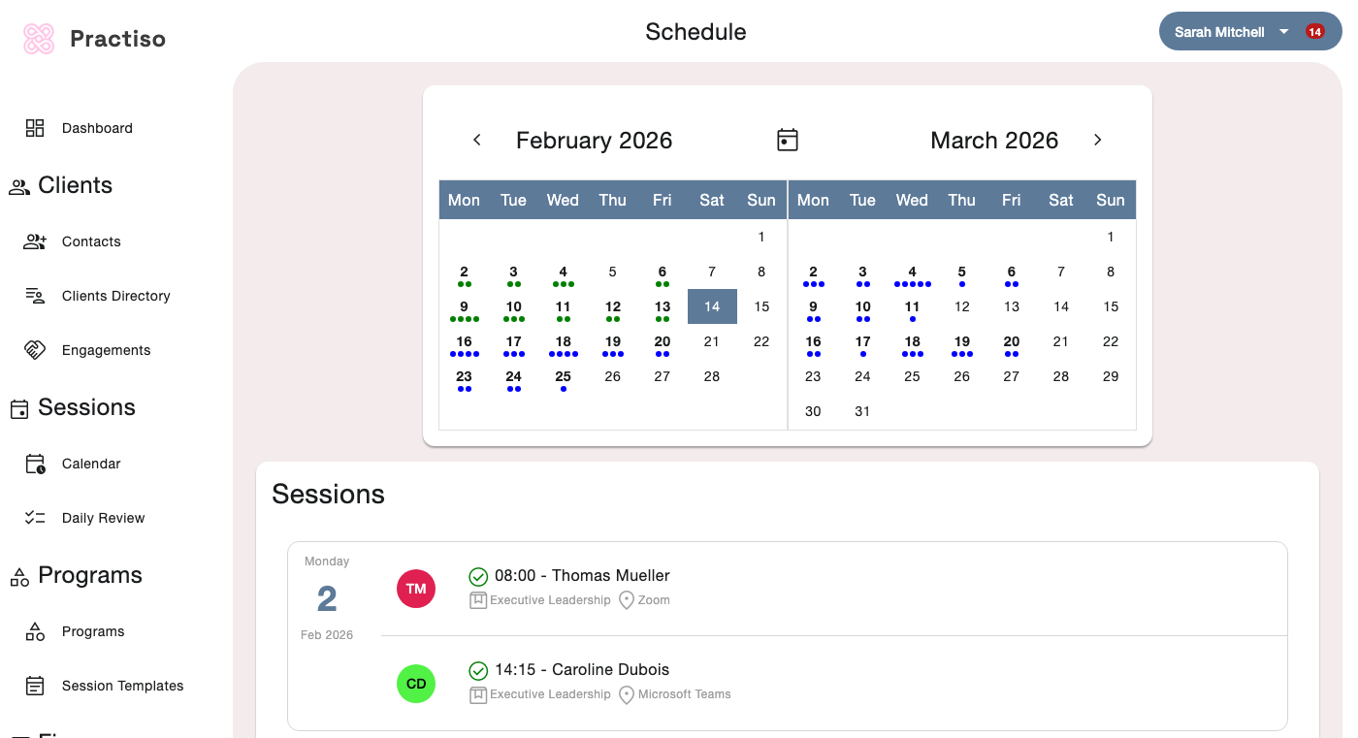Open the Dashboard from the sidebar
Screen dimensions: 1358x738
tap(97, 127)
